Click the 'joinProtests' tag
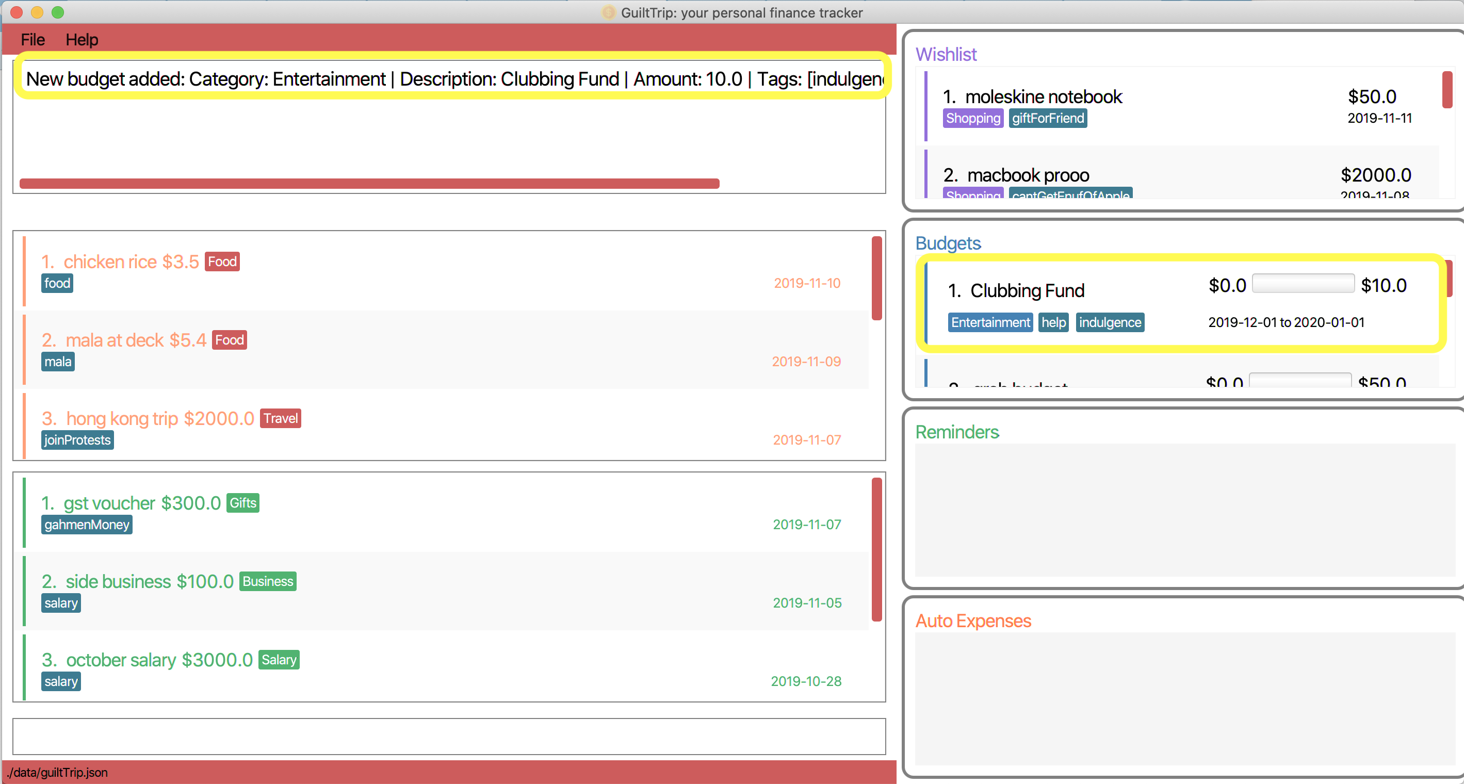1464x784 pixels. [x=77, y=440]
